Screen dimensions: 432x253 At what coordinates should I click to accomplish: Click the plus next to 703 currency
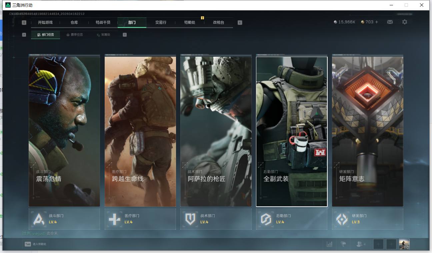coord(377,22)
